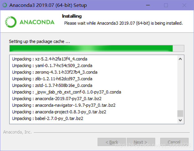The width and height of the screenshot is (194, 151).
Task: Click the Anaconda, Inc. footer label
Action: pyautogui.click(x=17, y=132)
